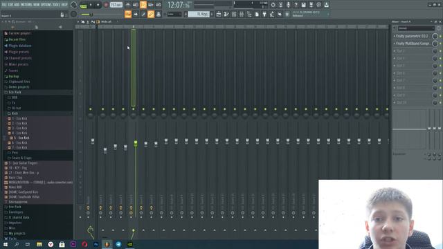The width and height of the screenshot is (443, 249).
Task: Open the plugin picker plug icon
Action: tap(264, 14)
